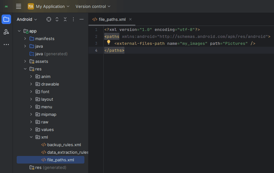Viewport: 274px width, 173px height.
Task: Expand the java folder arrow
Action: [x=25, y=46]
